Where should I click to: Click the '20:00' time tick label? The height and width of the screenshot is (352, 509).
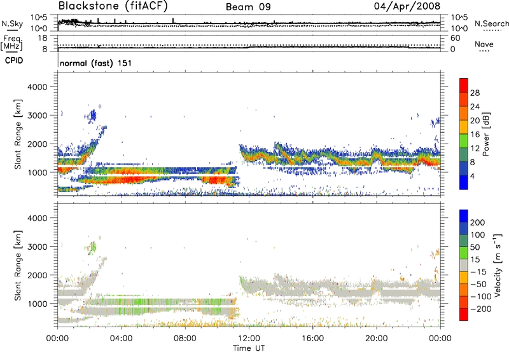pos(376,339)
